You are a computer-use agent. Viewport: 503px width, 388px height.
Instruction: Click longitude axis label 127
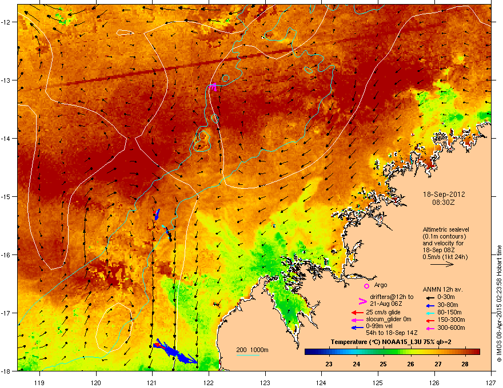coord(491,382)
